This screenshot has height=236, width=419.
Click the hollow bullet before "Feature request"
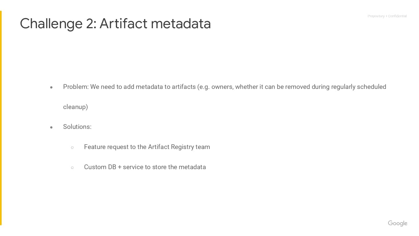[72, 147]
